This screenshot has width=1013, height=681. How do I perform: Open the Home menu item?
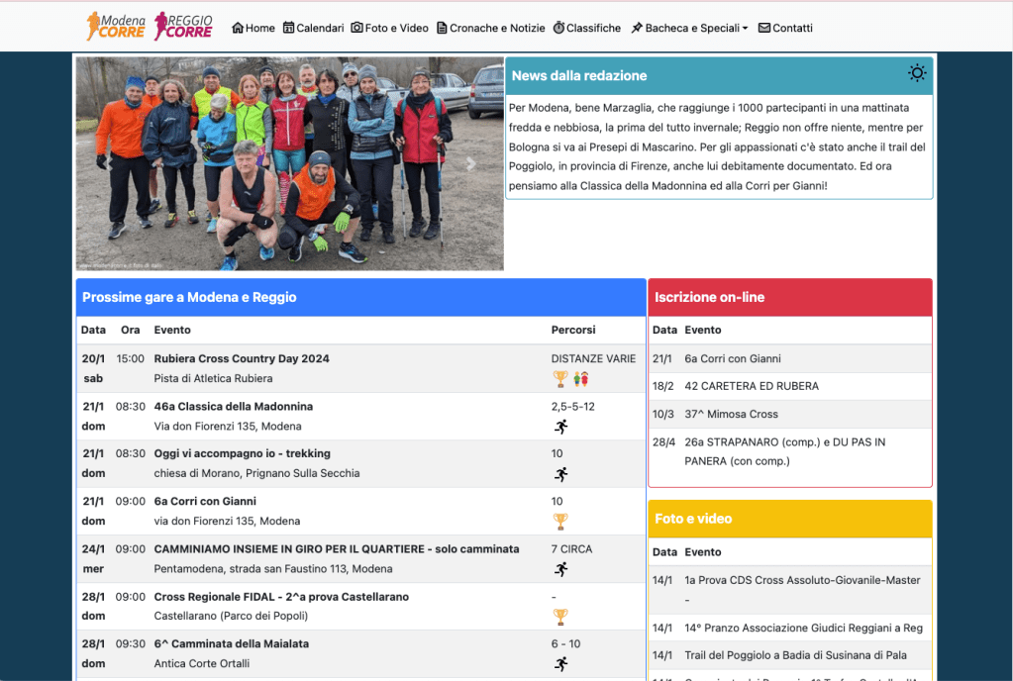tap(253, 28)
